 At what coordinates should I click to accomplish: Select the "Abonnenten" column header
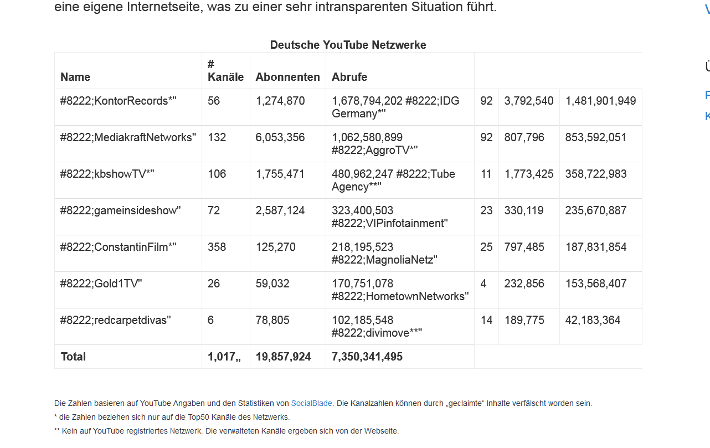pyautogui.click(x=287, y=77)
